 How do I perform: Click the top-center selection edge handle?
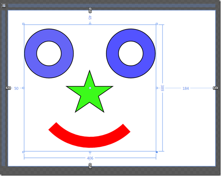[x=90, y=24]
